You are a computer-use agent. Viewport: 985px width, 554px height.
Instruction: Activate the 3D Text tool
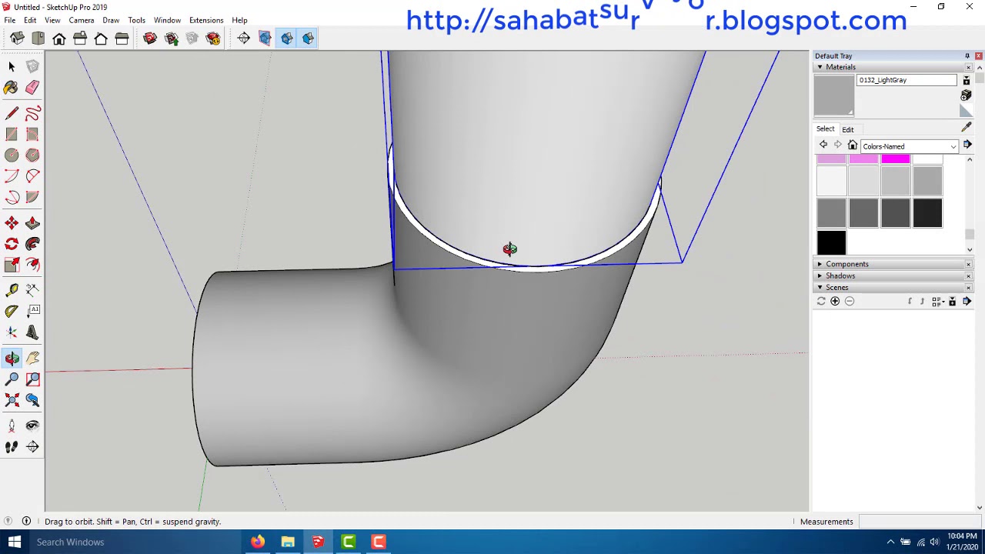click(x=32, y=332)
